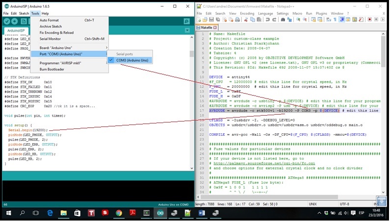Image resolution: width=390 pixels, height=222 pixels.
Task: Open File Explorer from the taskbar
Action: [x=63, y=213]
